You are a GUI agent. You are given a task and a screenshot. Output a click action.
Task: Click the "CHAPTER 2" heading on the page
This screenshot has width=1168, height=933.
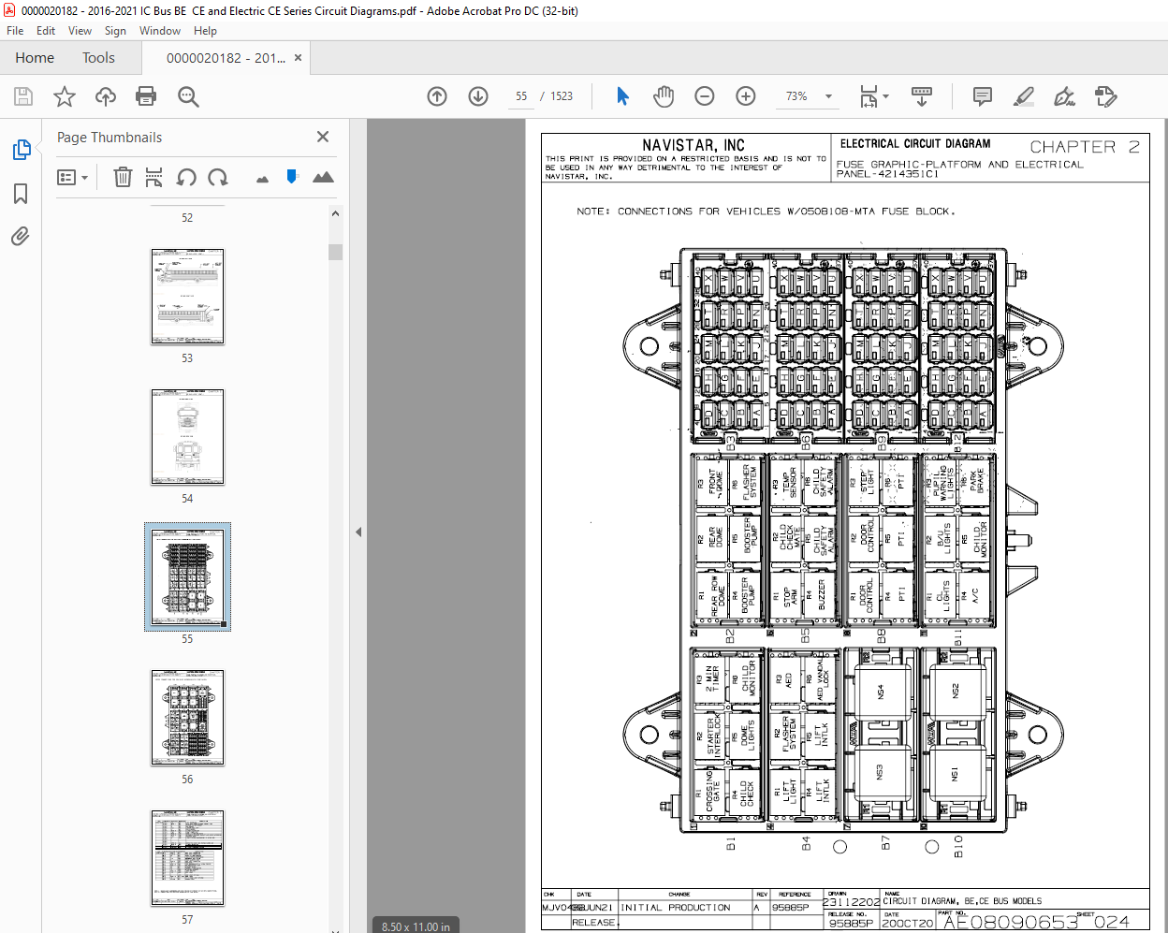click(1085, 147)
